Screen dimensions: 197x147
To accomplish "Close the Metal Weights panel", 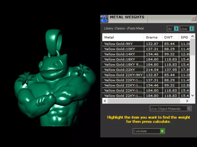I will [193, 19].
